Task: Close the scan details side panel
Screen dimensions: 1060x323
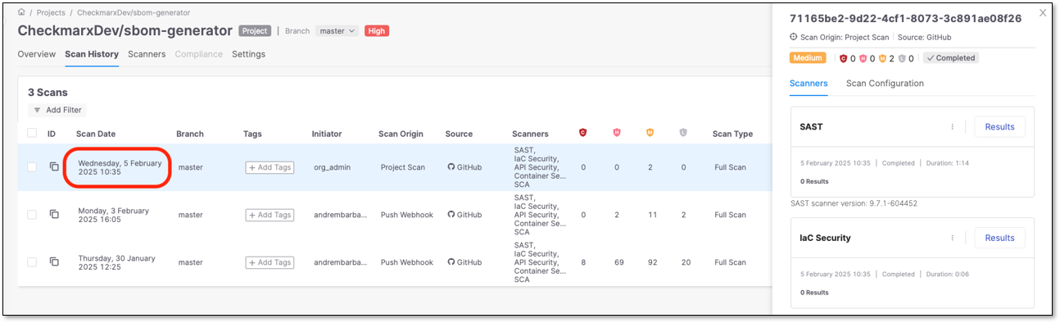Action: click(x=1042, y=13)
